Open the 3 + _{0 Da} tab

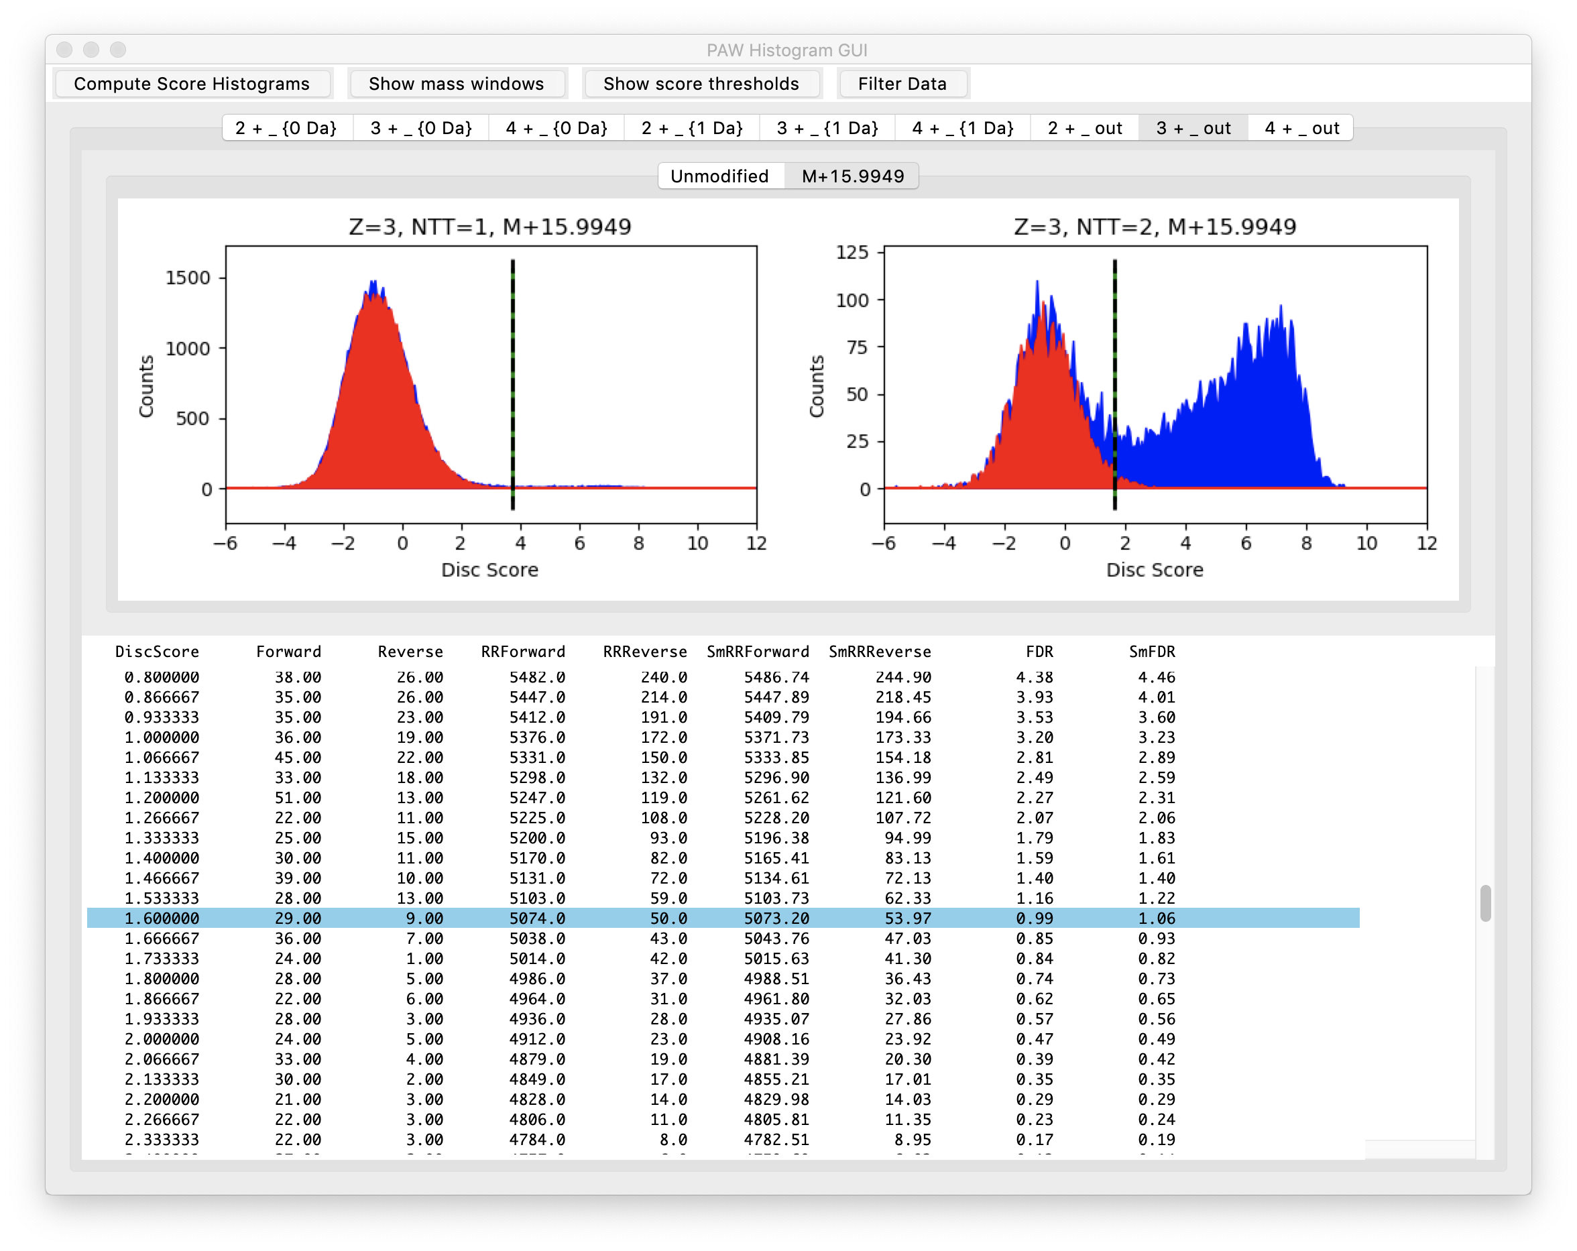(421, 128)
